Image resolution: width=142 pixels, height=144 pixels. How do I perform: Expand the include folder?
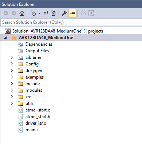[12, 84]
